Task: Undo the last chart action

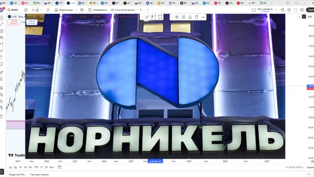Action: tap(141, 10)
